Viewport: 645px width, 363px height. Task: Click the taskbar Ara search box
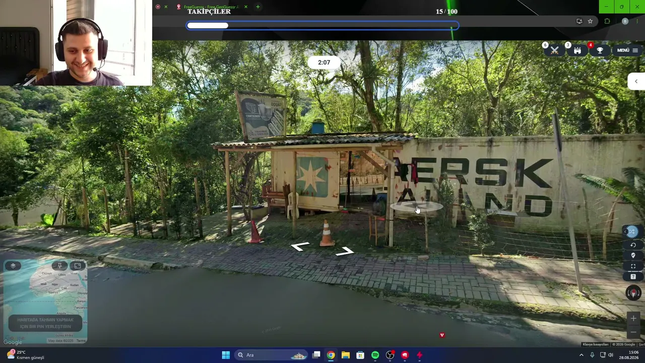(271, 355)
